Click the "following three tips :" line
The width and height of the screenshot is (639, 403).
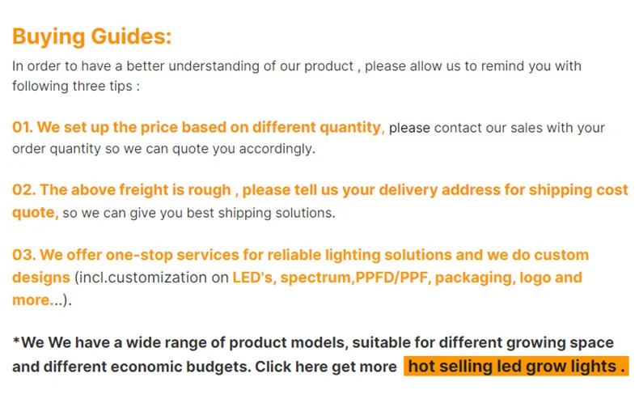pyautogui.click(x=76, y=86)
